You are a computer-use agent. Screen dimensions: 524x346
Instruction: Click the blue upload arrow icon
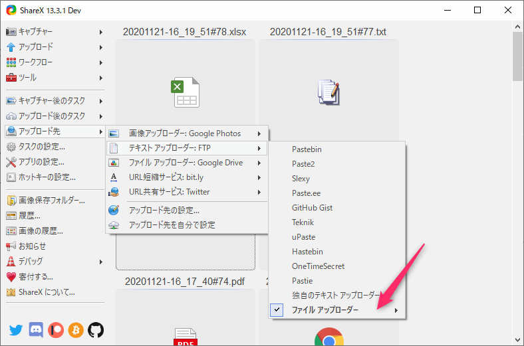[11, 47]
